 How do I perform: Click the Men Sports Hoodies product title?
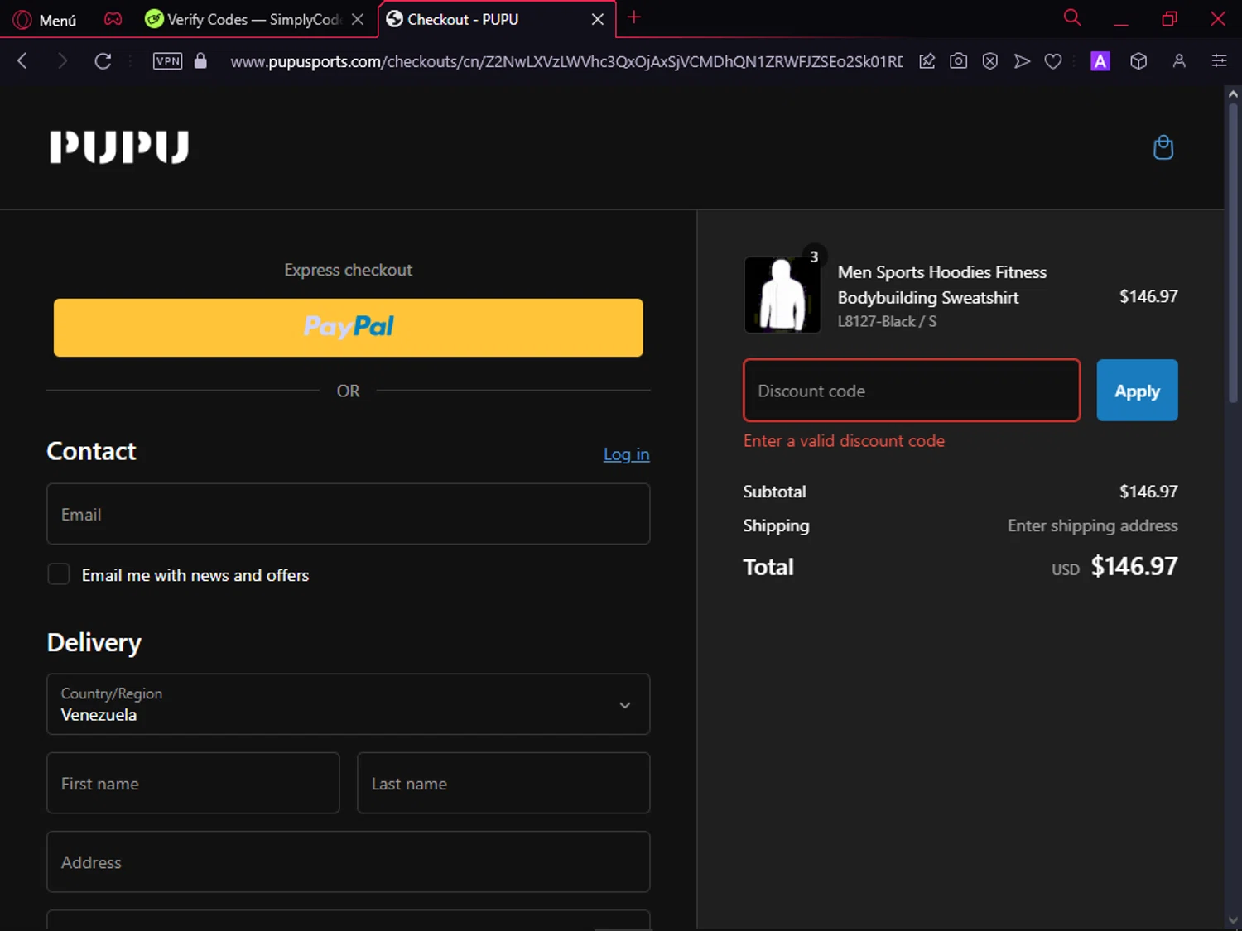942,285
